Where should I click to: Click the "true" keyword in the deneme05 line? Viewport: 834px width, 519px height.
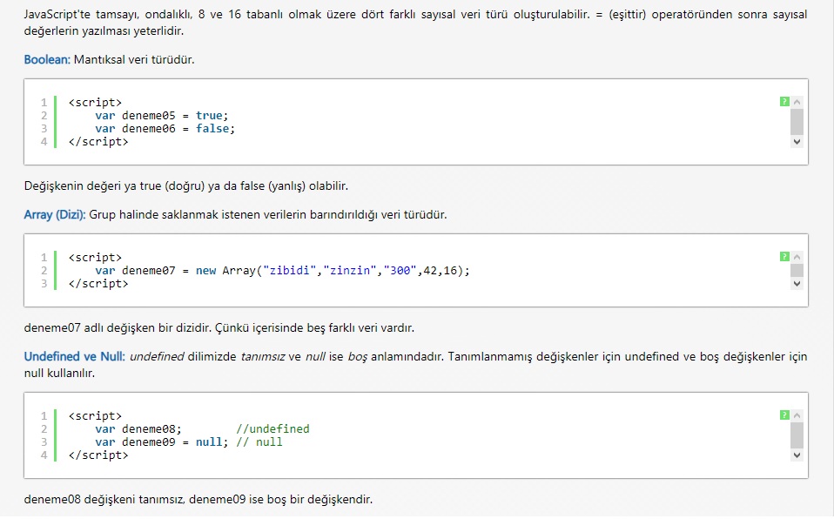pos(209,116)
